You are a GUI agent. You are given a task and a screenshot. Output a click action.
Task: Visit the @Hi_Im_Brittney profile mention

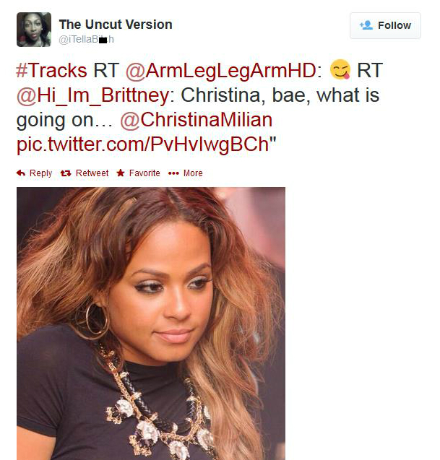[x=93, y=95]
